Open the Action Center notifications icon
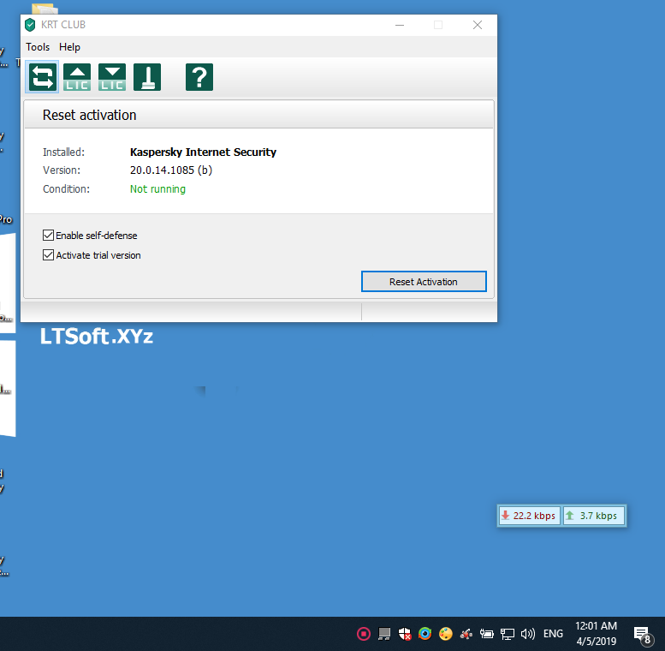The image size is (665, 651). click(642, 635)
